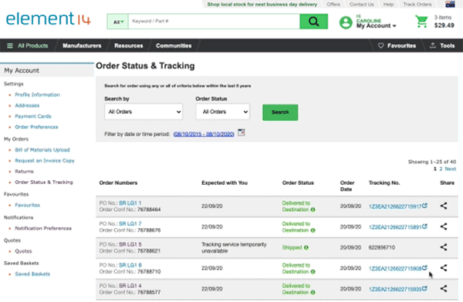Share order SR LG1 1
463x302 pixels.
tap(444, 206)
